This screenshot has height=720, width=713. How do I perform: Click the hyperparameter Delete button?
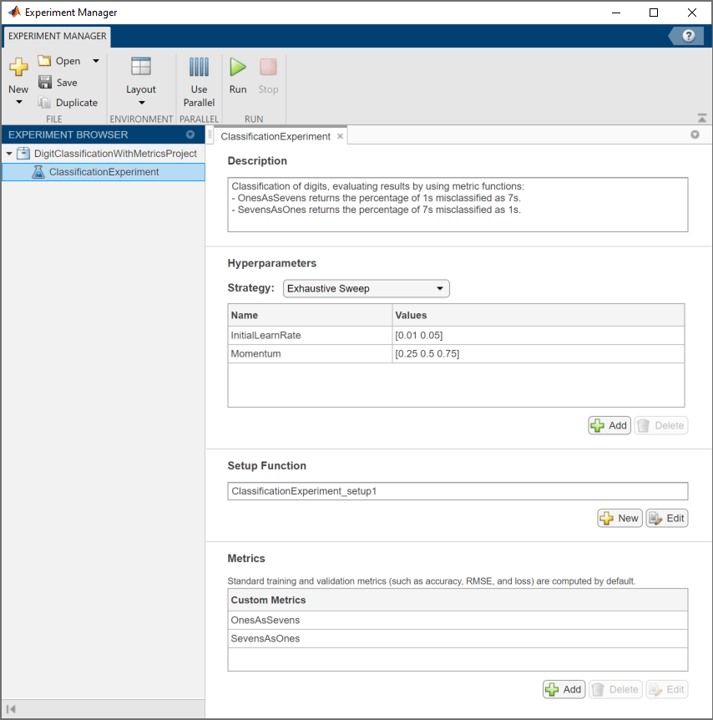point(661,425)
